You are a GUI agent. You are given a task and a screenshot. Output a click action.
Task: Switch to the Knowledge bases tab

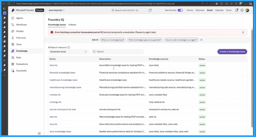point(57,25)
